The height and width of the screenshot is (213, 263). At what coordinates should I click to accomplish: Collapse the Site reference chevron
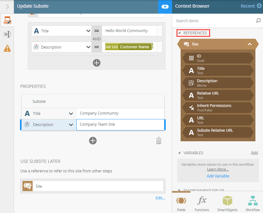pyautogui.click(x=250, y=44)
